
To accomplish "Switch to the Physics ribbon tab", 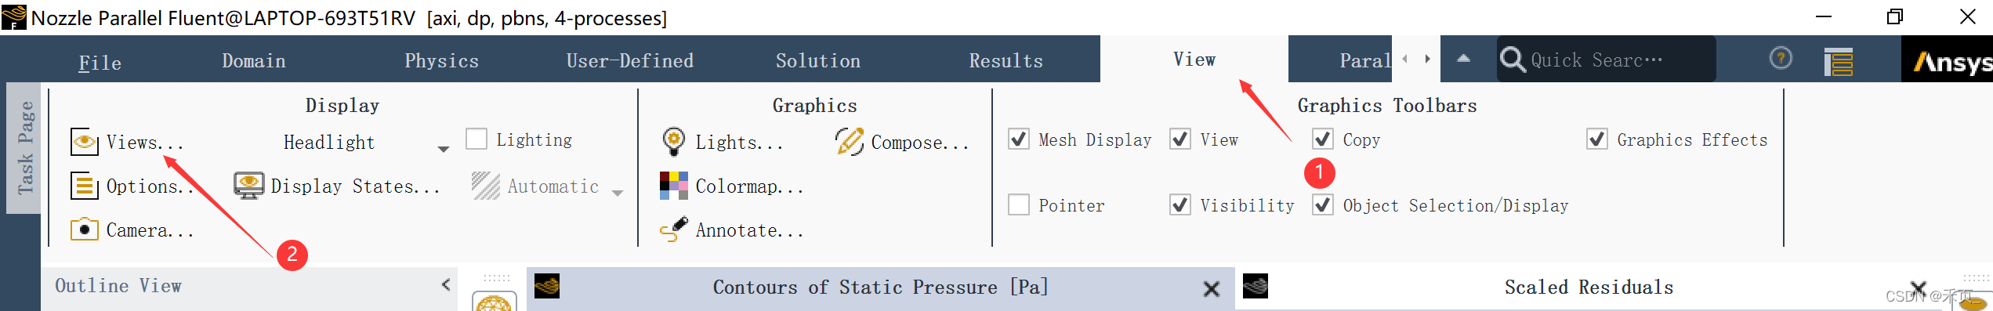I will point(441,61).
